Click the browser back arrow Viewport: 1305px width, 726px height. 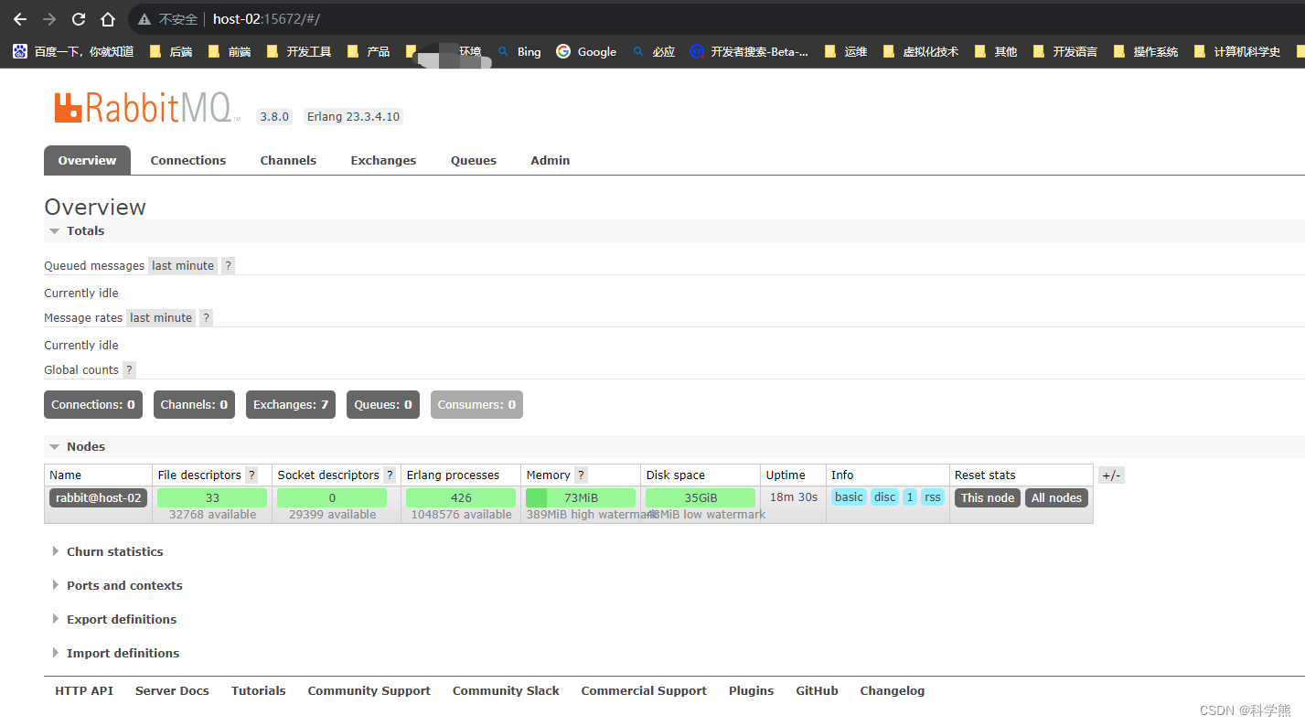(20, 19)
